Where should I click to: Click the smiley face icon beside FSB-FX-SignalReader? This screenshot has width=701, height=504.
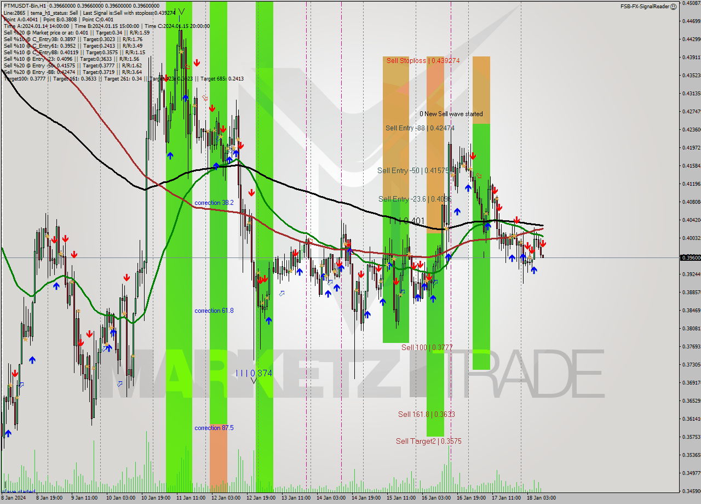(x=674, y=6)
